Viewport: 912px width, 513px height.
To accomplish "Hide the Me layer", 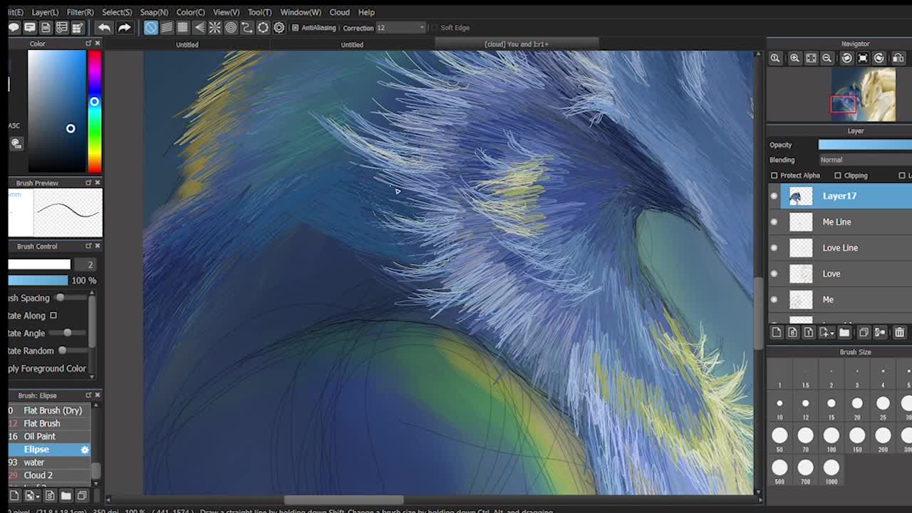I will [x=774, y=299].
